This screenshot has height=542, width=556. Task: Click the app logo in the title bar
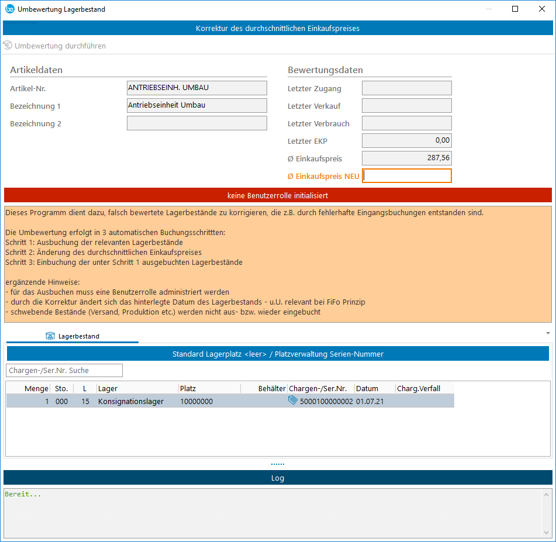[x=9, y=9]
